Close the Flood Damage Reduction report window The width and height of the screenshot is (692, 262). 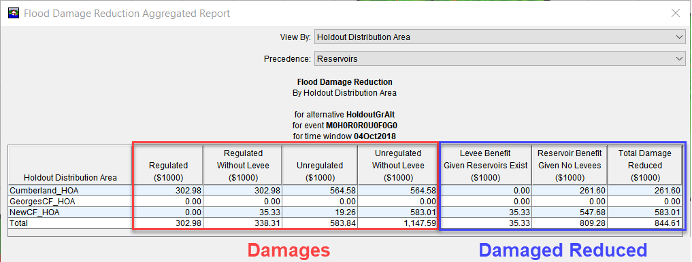(675, 13)
